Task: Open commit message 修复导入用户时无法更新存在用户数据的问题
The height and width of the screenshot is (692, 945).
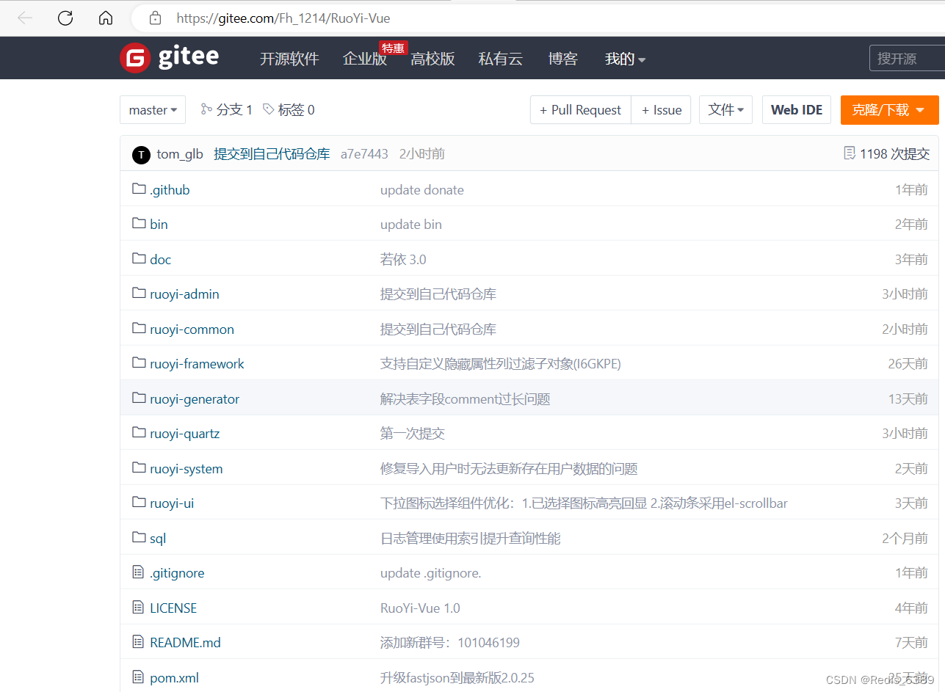Action: pyautogui.click(x=509, y=468)
